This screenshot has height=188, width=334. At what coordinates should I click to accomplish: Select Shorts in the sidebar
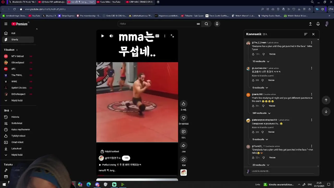point(18,40)
